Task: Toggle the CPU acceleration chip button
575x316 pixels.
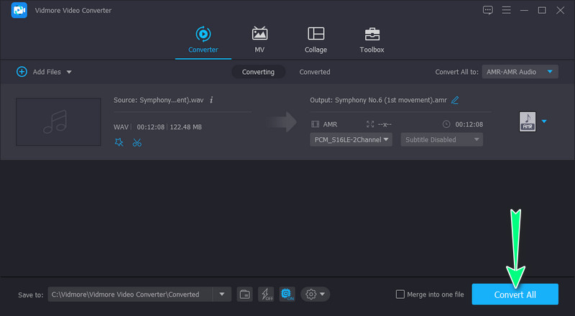Action: pos(287,294)
